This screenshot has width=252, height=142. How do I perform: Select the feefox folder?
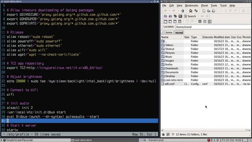206,64
